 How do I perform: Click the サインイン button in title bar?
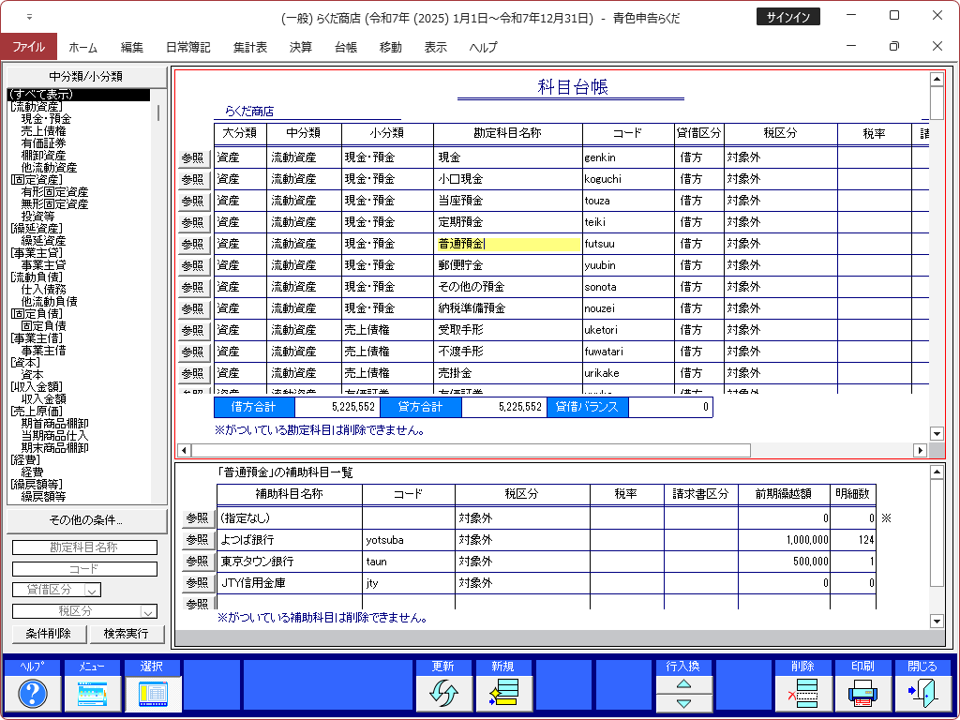click(788, 17)
